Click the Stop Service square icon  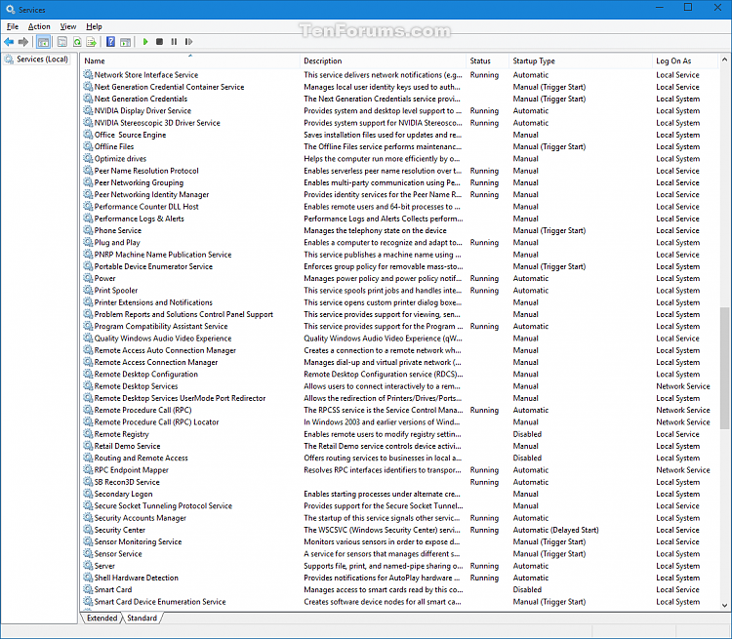pos(160,42)
